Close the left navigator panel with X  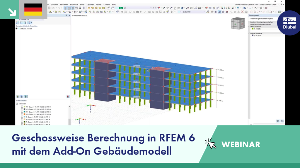(69, 15)
